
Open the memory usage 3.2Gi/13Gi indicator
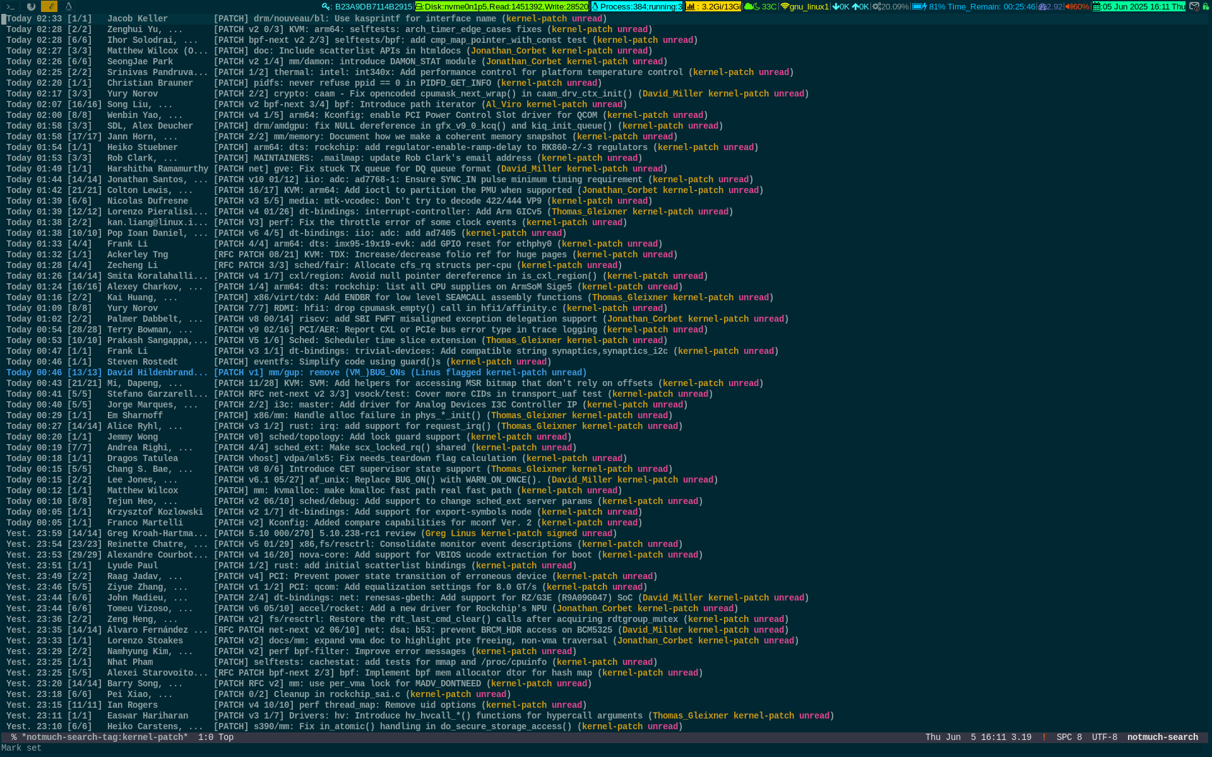(x=713, y=6)
